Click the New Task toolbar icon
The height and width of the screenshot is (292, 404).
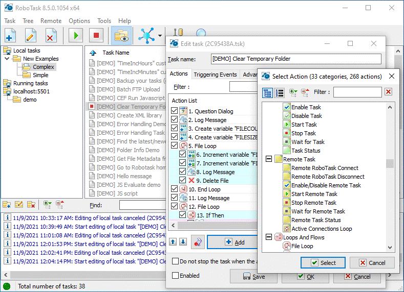10,35
